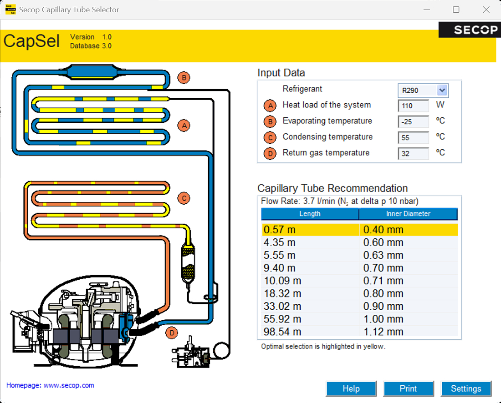Select the 98.54 m length cell
The image size is (501, 403).
[311, 331]
